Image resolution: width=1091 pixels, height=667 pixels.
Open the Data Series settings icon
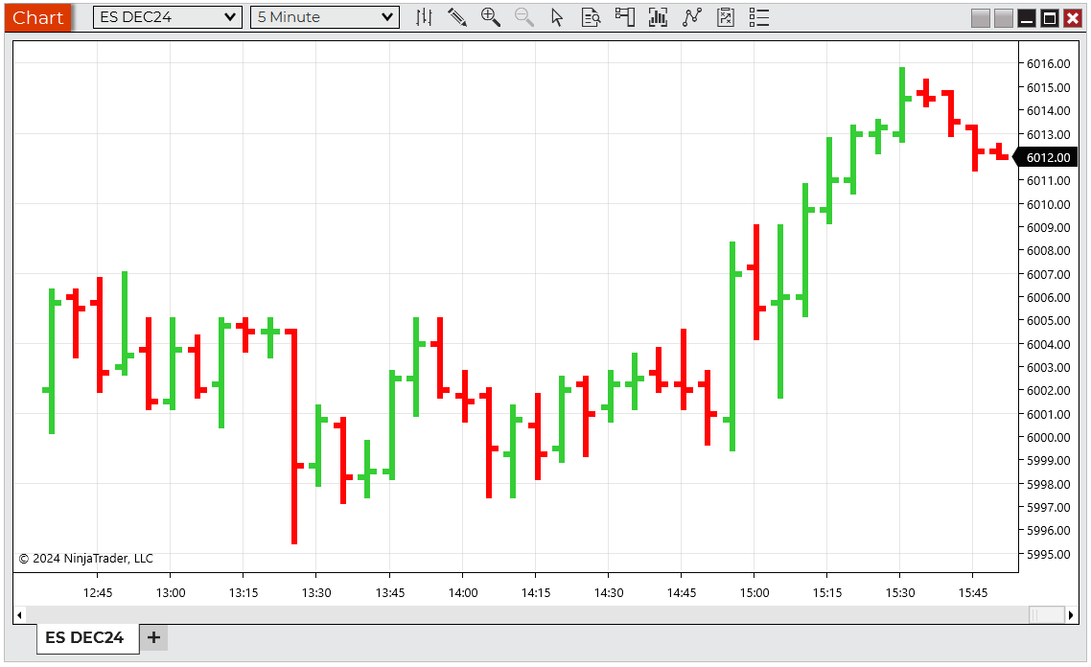tap(659, 17)
